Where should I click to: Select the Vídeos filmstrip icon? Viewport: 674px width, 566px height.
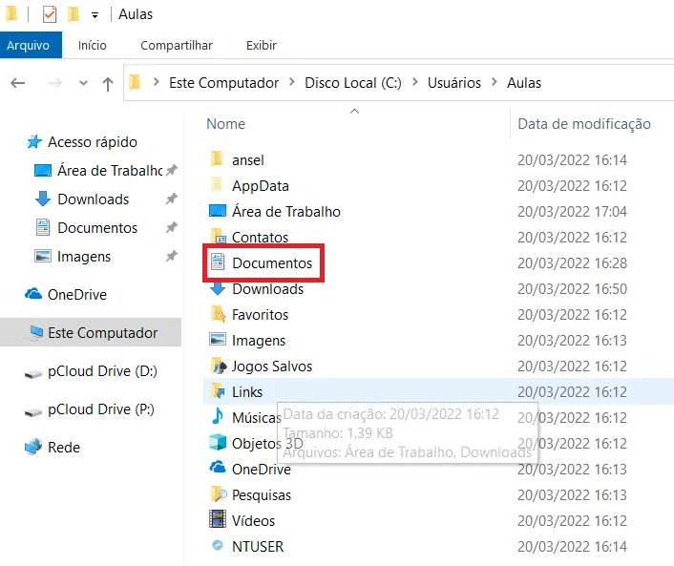pos(218,518)
